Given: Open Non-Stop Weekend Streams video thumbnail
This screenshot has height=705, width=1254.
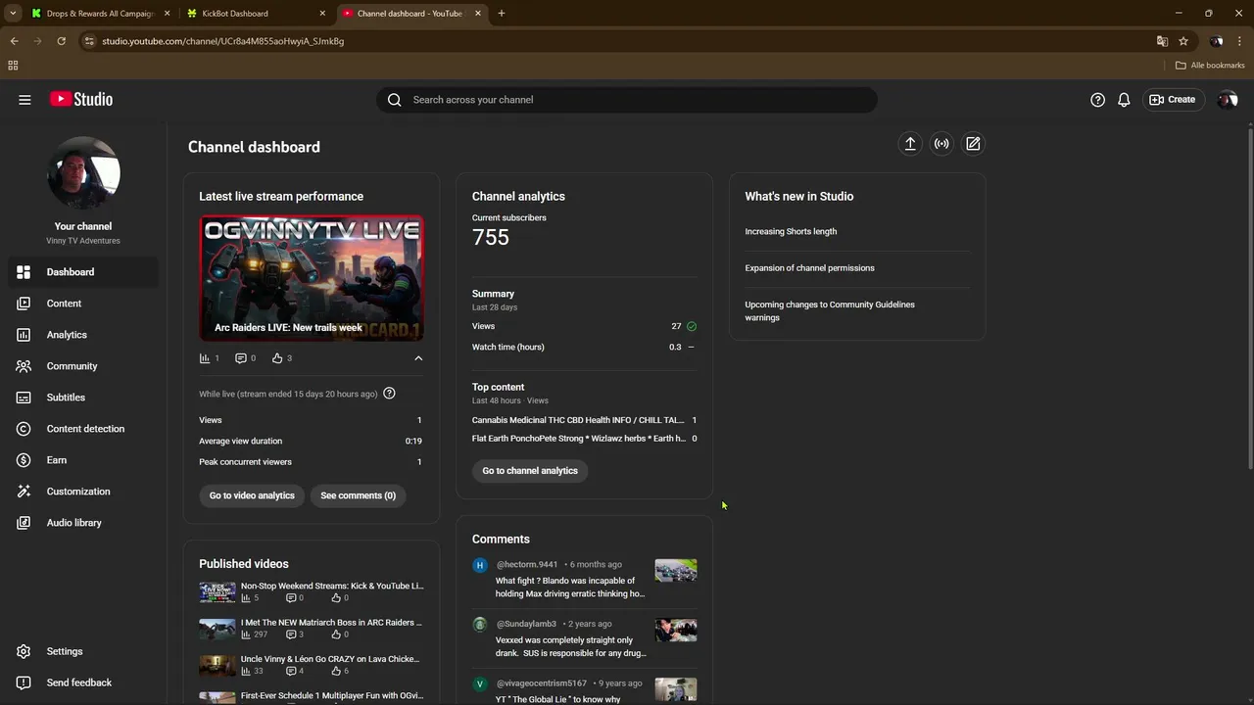Looking at the screenshot, I should click(x=217, y=591).
